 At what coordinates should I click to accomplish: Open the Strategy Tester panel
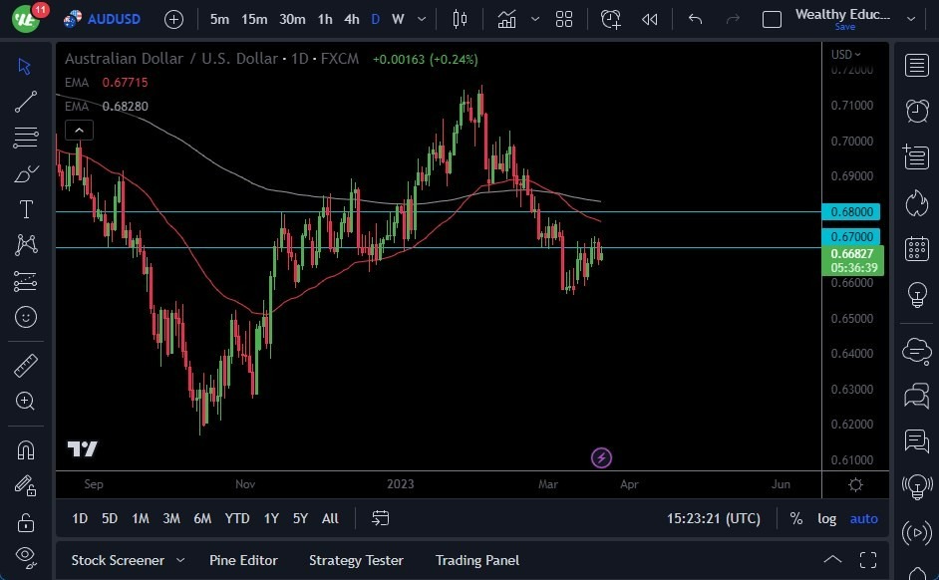[x=356, y=560]
